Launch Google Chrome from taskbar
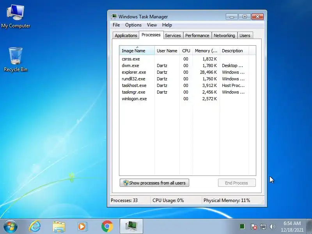312x234 pixels. pyautogui.click(x=107, y=227)
